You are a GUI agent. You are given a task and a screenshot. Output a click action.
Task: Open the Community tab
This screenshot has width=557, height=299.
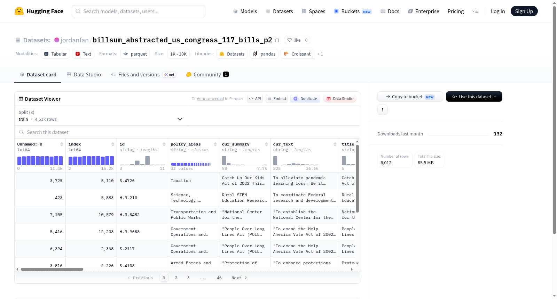pos(207,75)
